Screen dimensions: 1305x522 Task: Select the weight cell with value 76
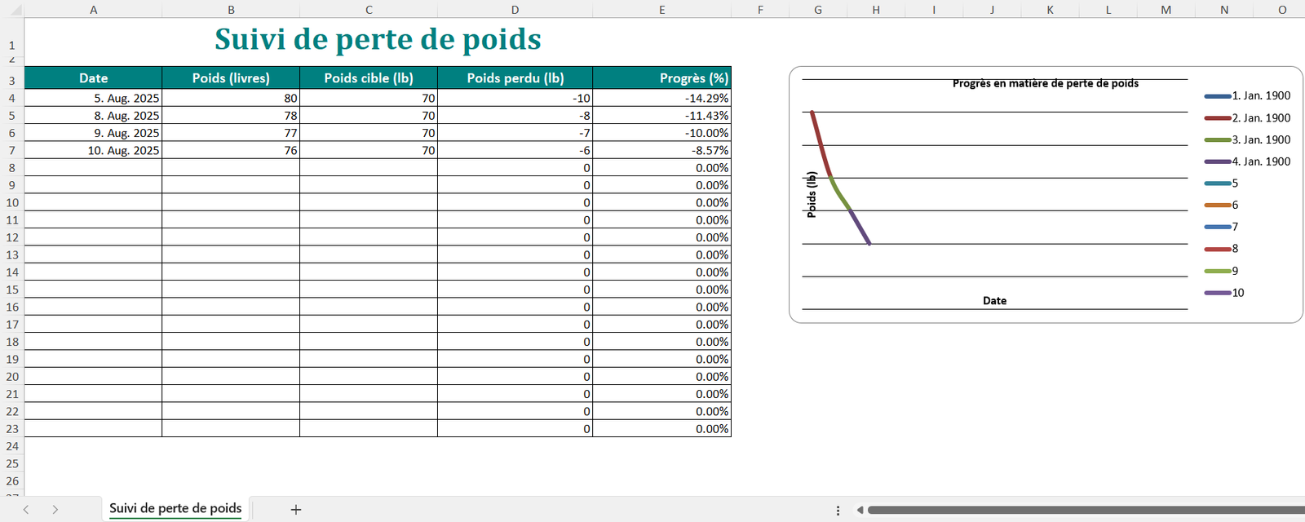pos(231,150)
